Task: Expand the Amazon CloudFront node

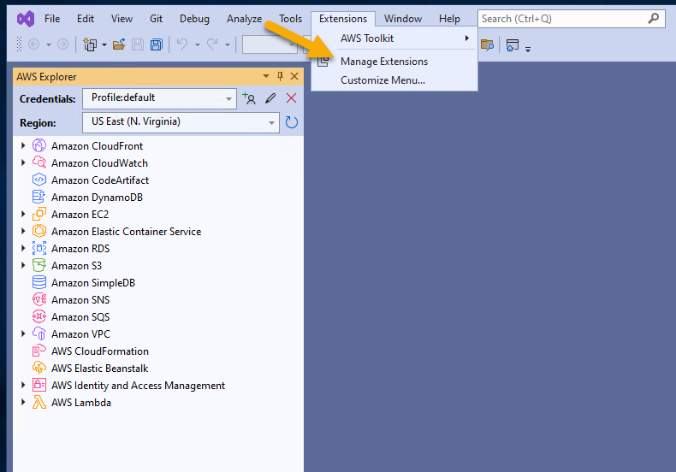Action: pos(23,145)
